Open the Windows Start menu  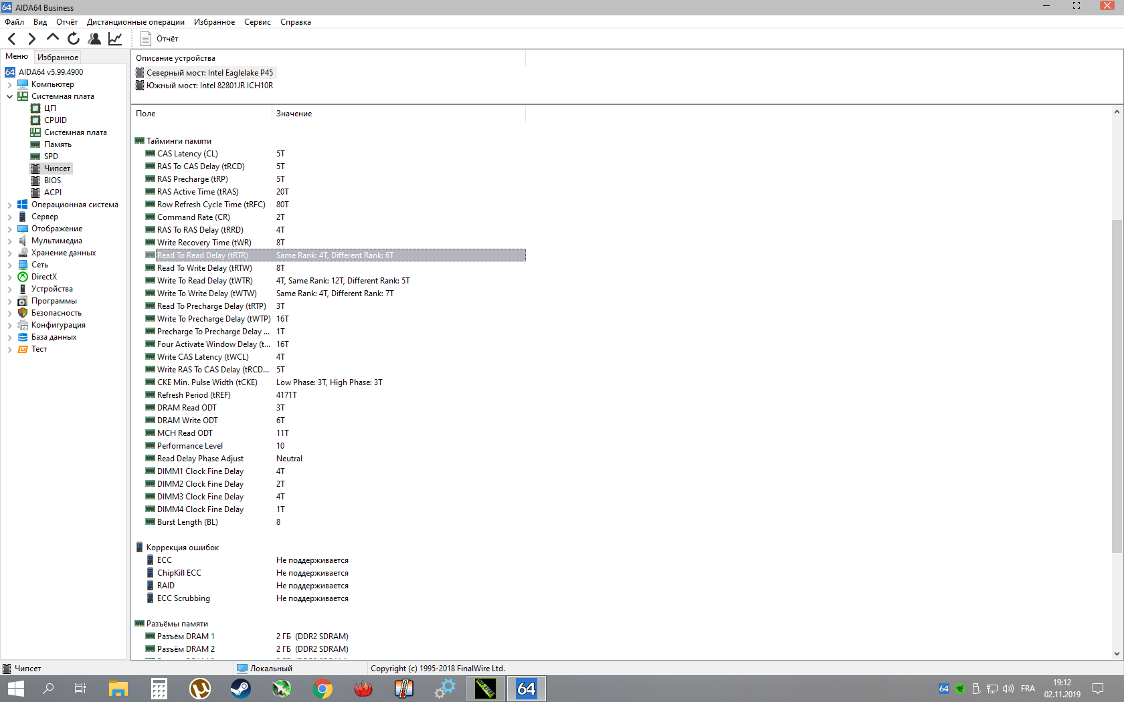click(16, 689)
